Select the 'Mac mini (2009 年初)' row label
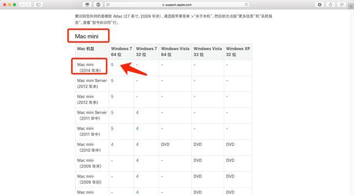Screen dimensions: 354x195 tap(89, 179)
